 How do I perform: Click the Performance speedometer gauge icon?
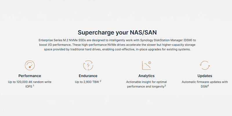point(30,65)
